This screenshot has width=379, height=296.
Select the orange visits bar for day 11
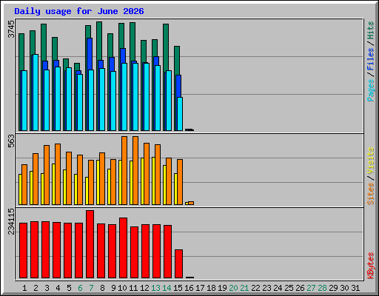tap(135, 170)
